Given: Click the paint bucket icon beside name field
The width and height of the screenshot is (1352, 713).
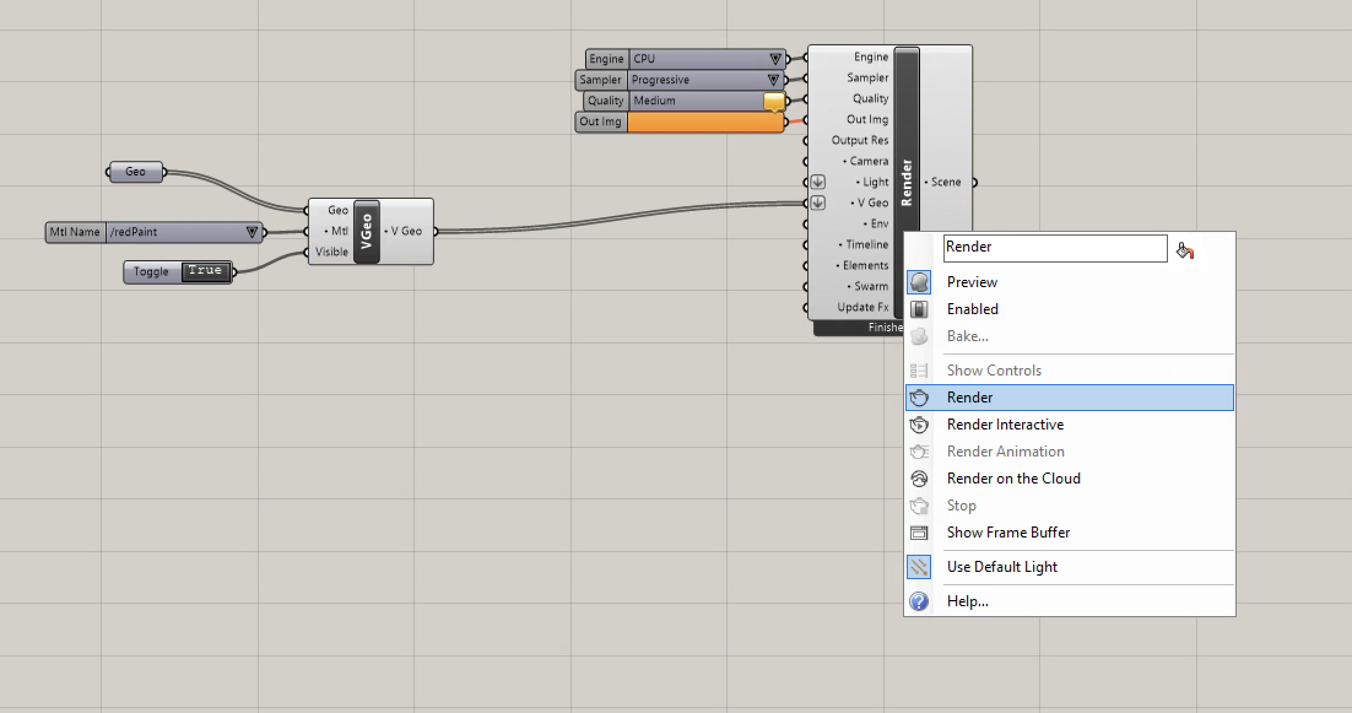Looking at the screenshot, I should [1184, 250].
